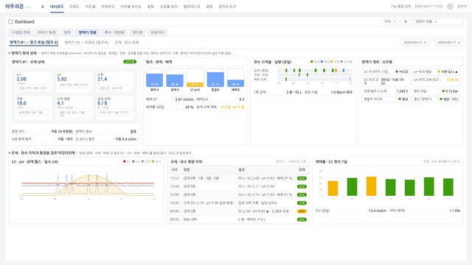Image resolution: width=472 pixels, height=265 pixels.
Task: Select the 유틸리티 dashboard tab
Action: coord(157,32)
